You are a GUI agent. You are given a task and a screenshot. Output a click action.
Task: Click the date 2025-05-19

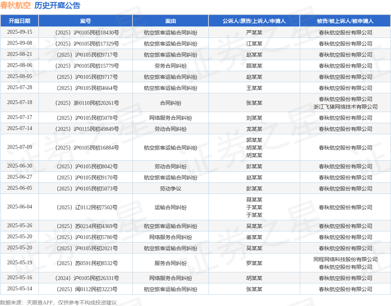click(20, 262)
